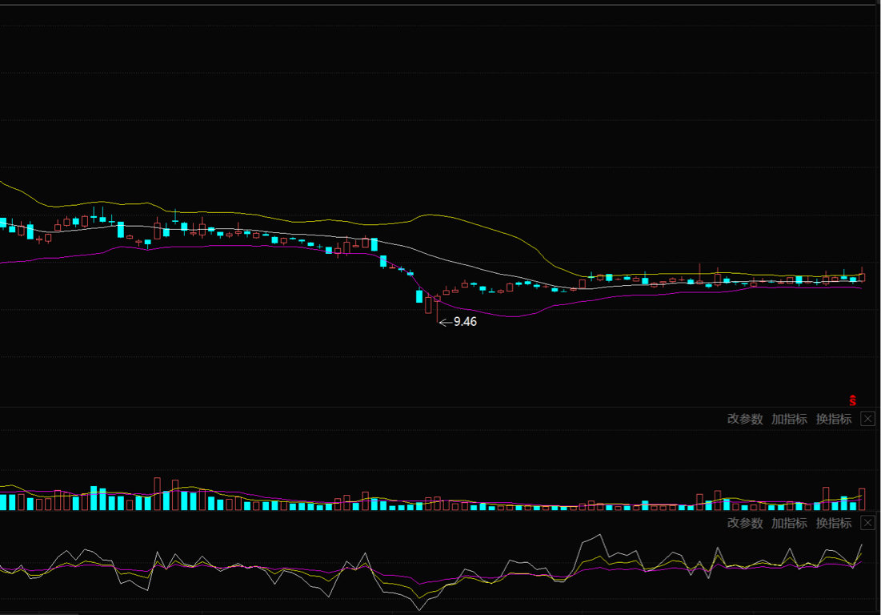Click 换指标 in the volume indicator panel

pos(834,419)
